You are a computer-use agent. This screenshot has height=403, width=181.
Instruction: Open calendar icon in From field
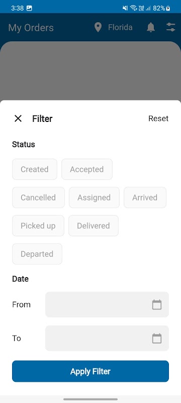(157, 305)
